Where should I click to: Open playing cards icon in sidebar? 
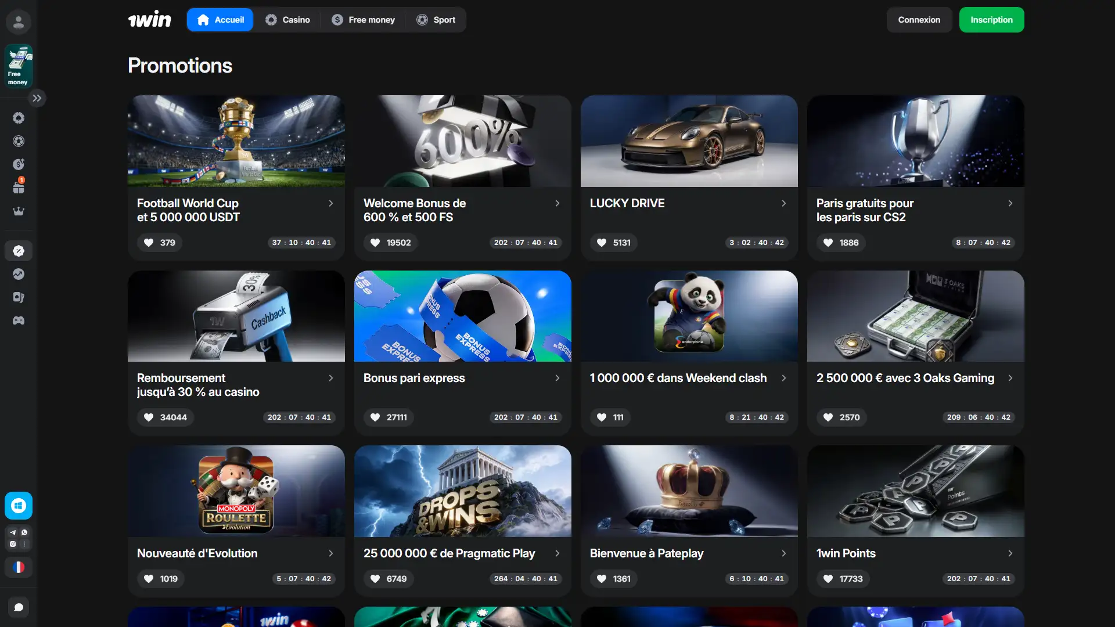tap(19, 297)
